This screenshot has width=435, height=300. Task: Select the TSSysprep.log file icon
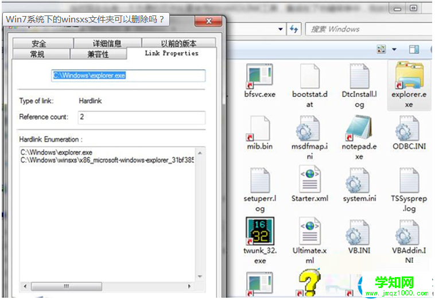coord(409,180)
